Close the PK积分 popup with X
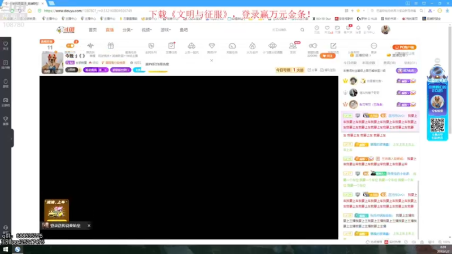The width and height of the screenshot is (452, 254). 211,60
